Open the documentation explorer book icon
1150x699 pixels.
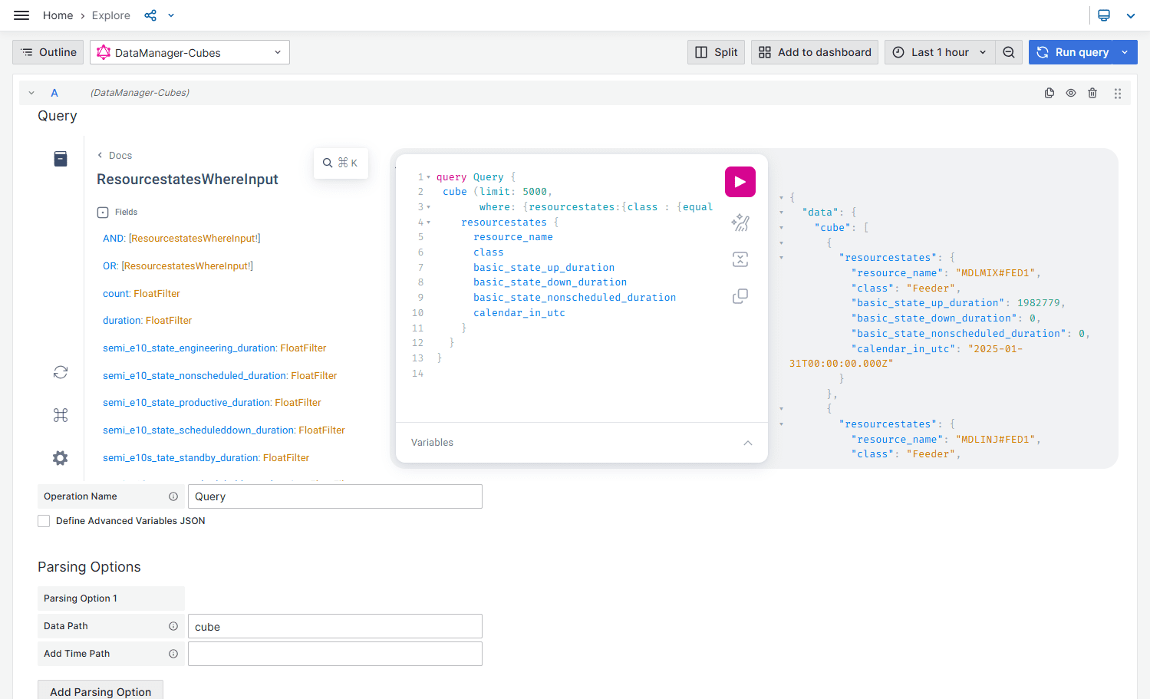pos(61,159)
